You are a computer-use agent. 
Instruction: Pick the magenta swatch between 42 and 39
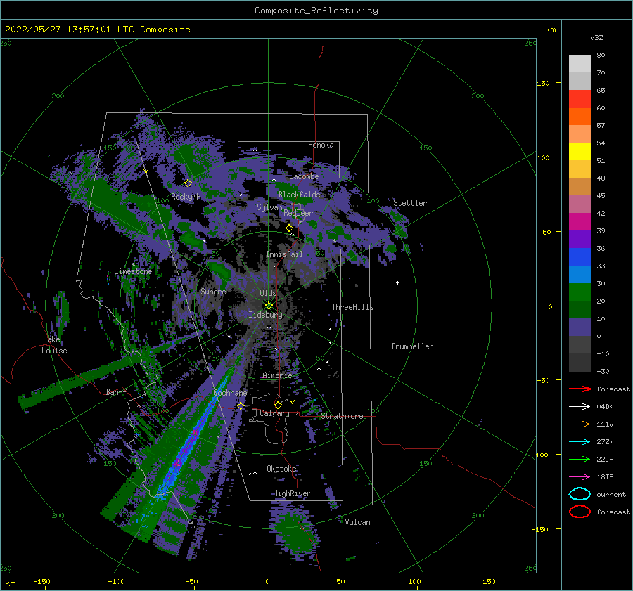[x=580, y=222]
